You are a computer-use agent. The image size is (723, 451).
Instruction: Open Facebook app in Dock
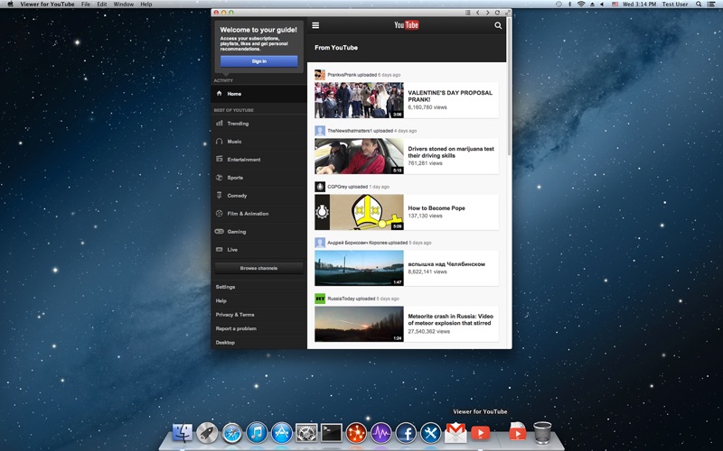click(406, 433)
